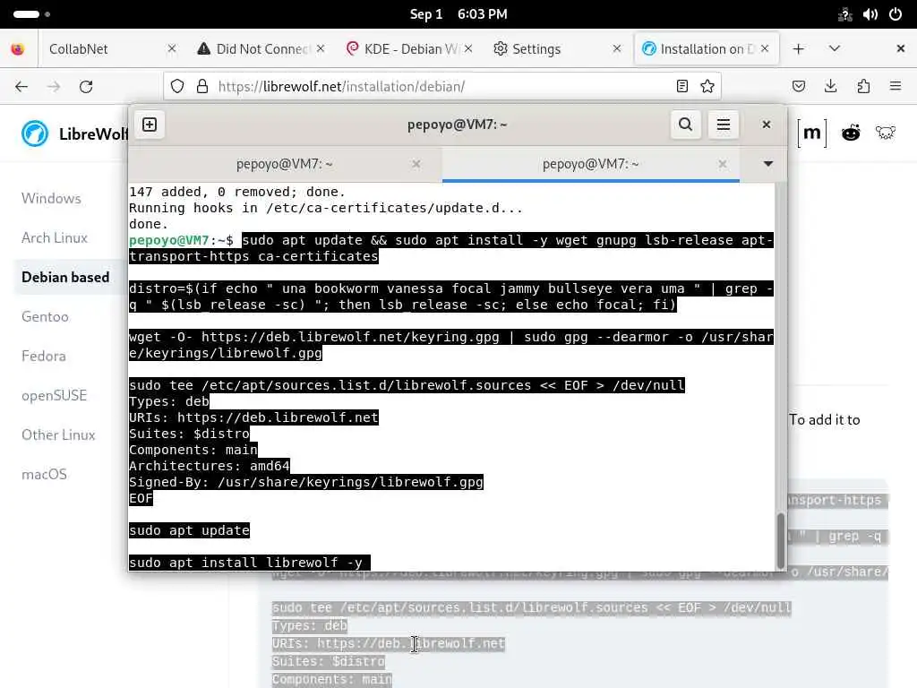Close the Did Not Connect tab
The height and width of the screenshot is (688, 917).
point(321,48)
